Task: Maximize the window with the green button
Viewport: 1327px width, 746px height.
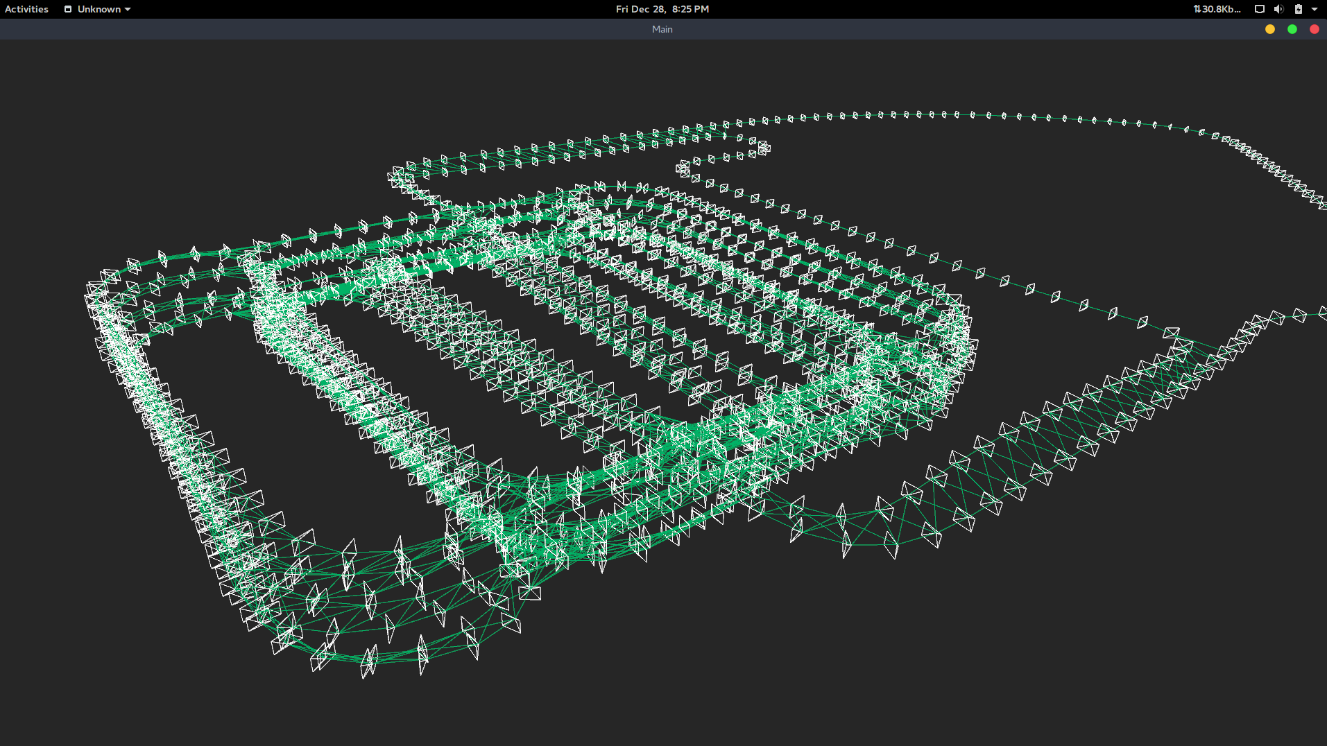Action: click(x=1292, y=29)
